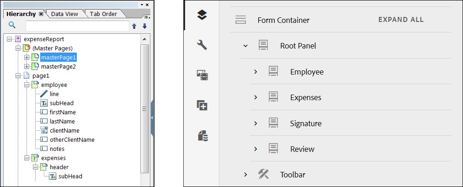Click the Hierarchy search input field
The width and height of the screenshot is (463, 187).
coord(77,26)
